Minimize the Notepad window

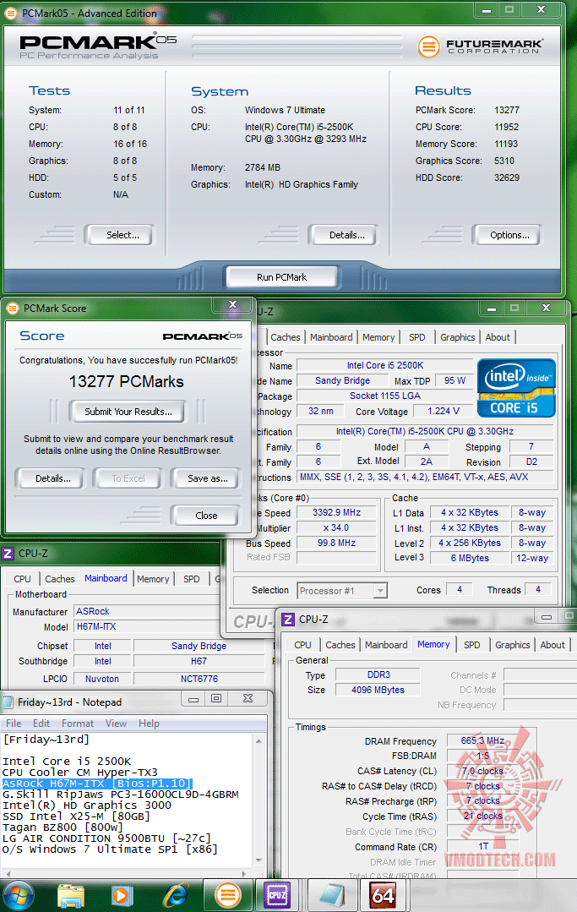tap(193, 698)
